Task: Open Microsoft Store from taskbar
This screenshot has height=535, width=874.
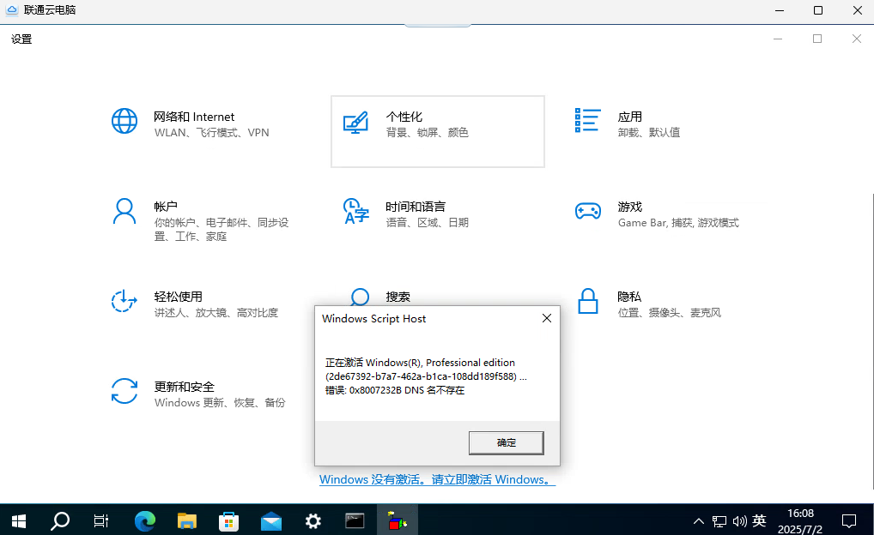Action: point(228,521)
